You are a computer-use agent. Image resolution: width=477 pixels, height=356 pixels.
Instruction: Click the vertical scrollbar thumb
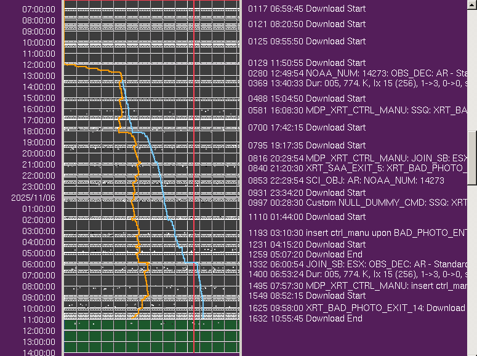click(472, 158)
